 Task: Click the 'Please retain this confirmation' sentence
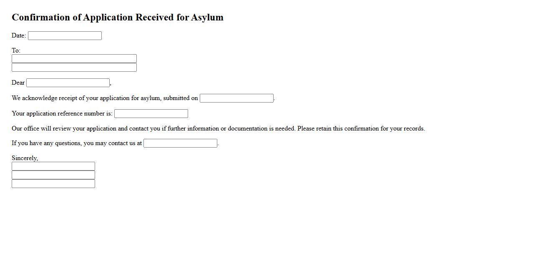click(x=361, y=128)
